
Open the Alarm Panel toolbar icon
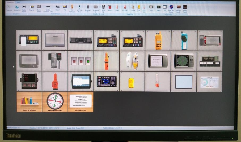185,8
